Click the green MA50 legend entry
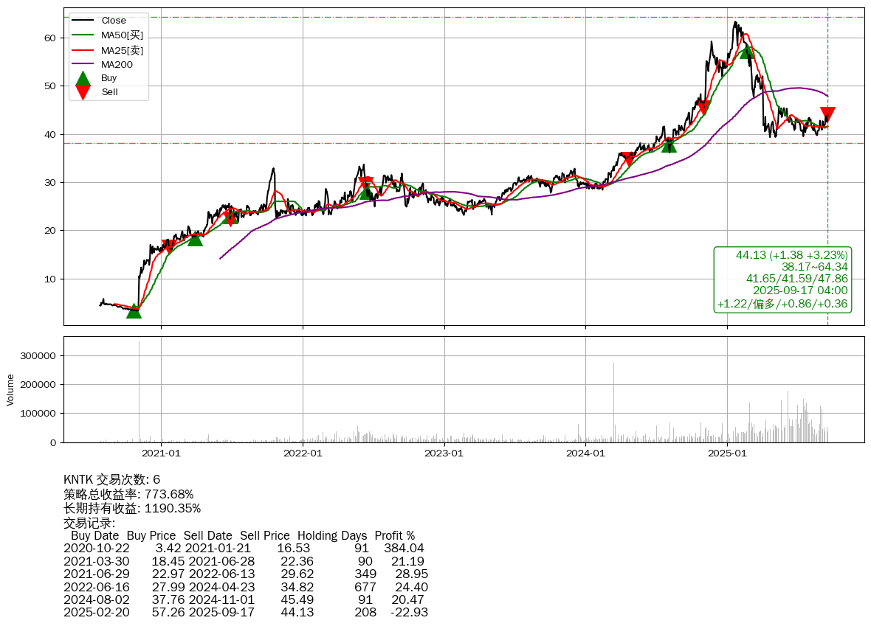871x626 pixels. [122, 35]
